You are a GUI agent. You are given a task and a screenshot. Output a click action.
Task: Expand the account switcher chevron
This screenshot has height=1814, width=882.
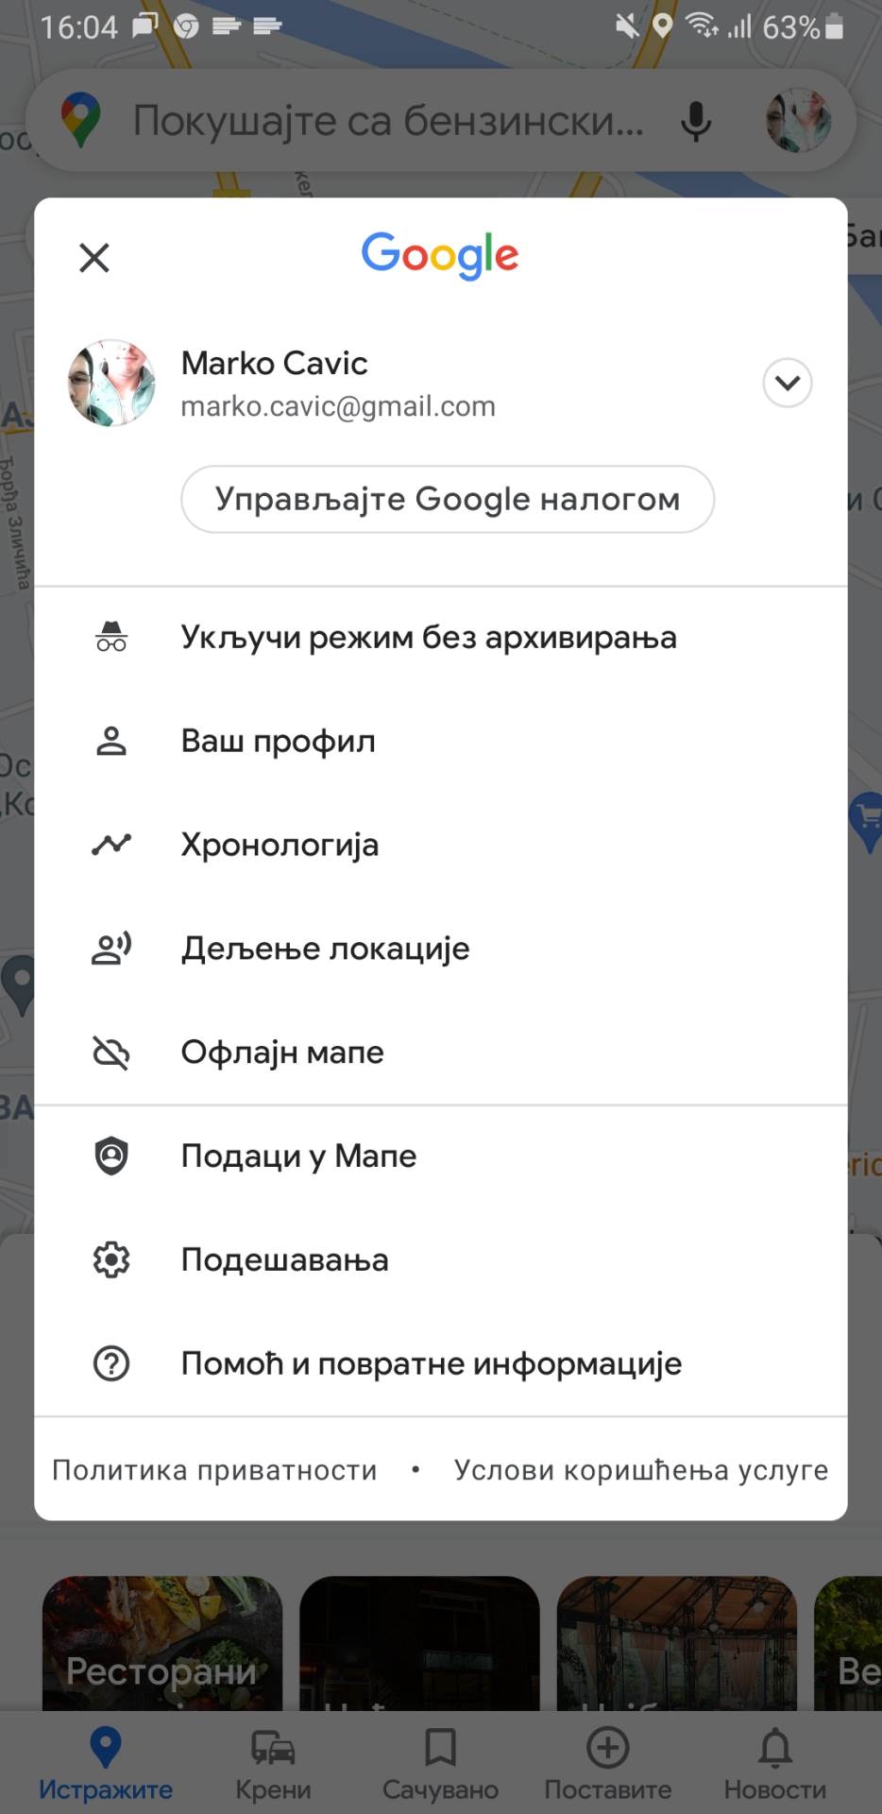pos(787,384)
